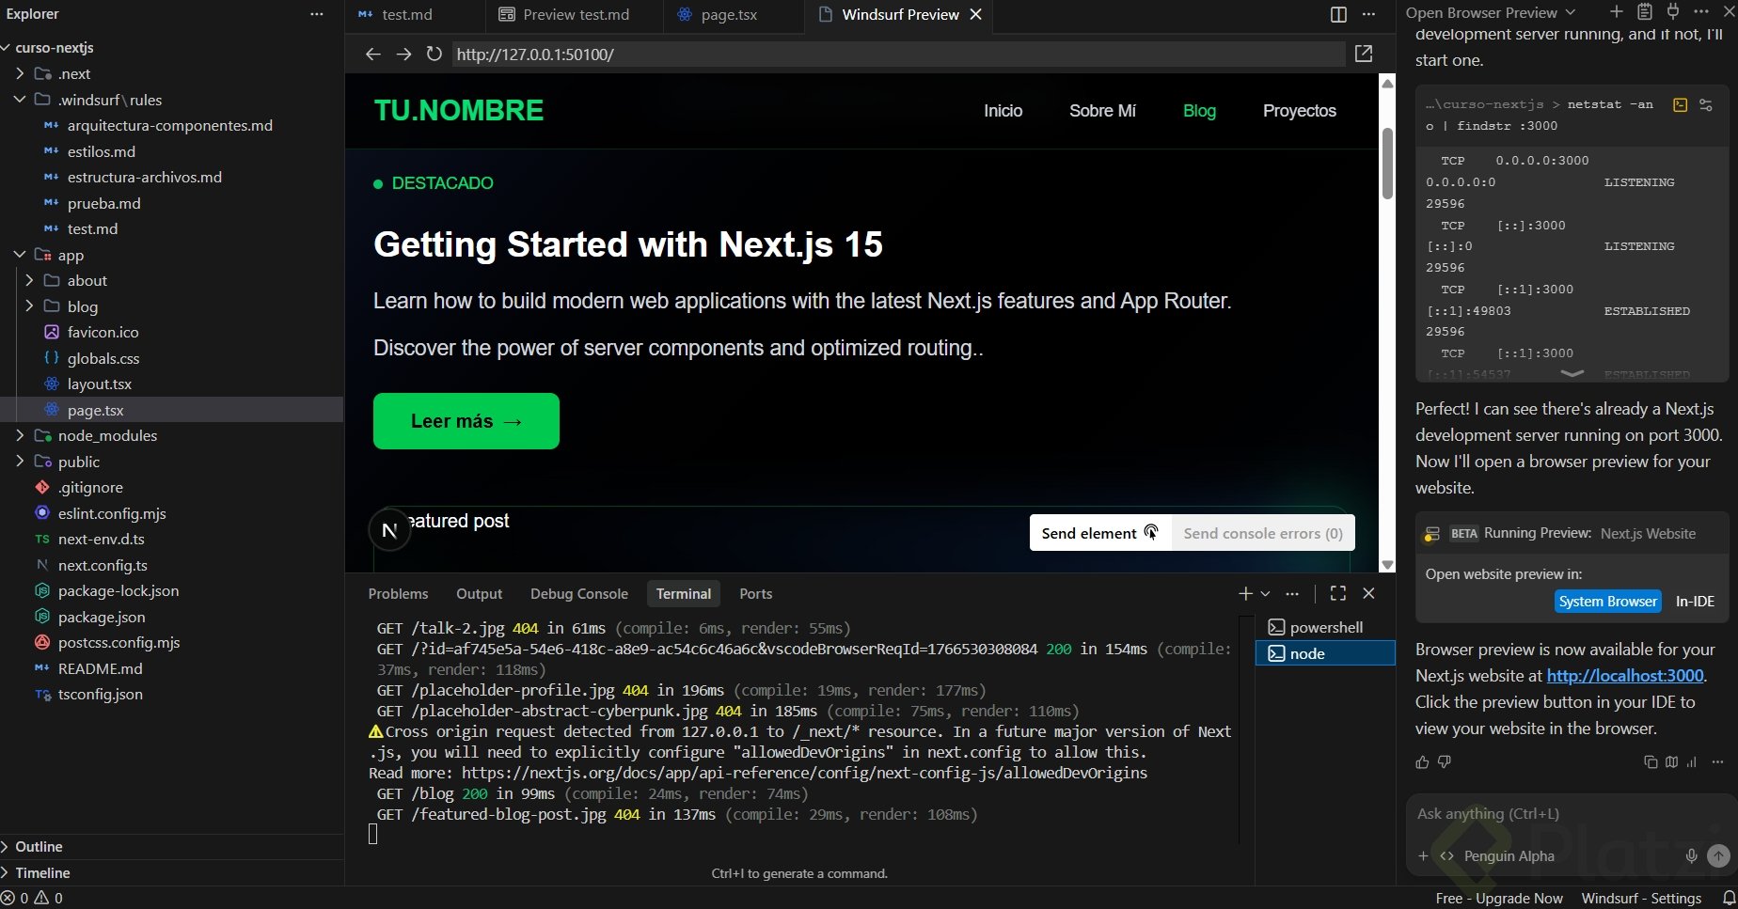The height and width of the screenshot is (909, 1738).
Task: Click the Leer más button
Action: point(466,421)
